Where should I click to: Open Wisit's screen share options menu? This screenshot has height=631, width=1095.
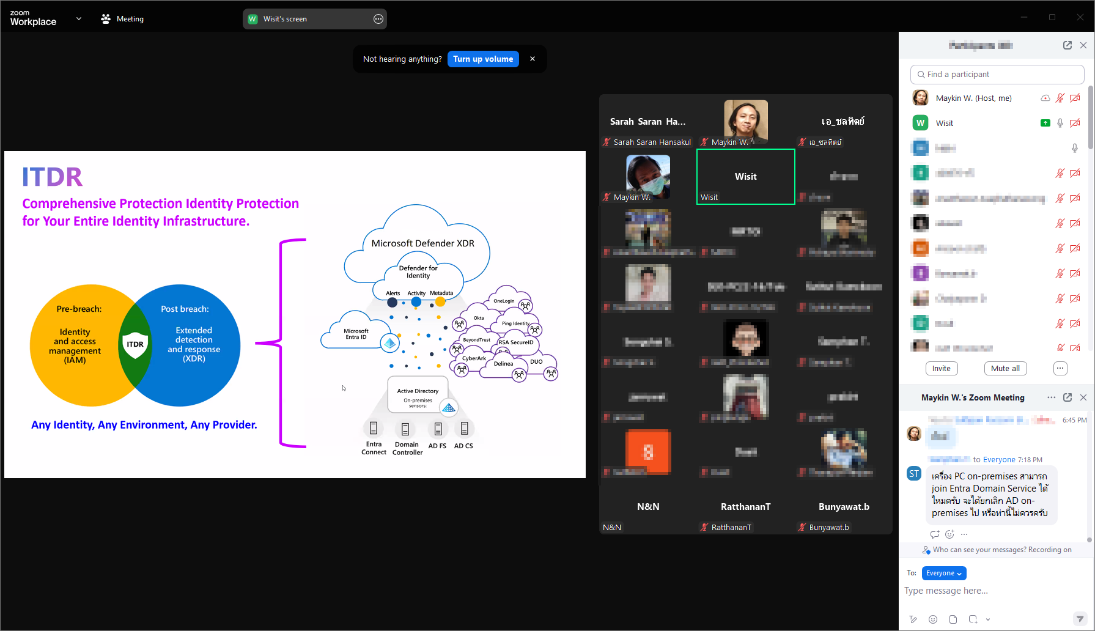378,19
